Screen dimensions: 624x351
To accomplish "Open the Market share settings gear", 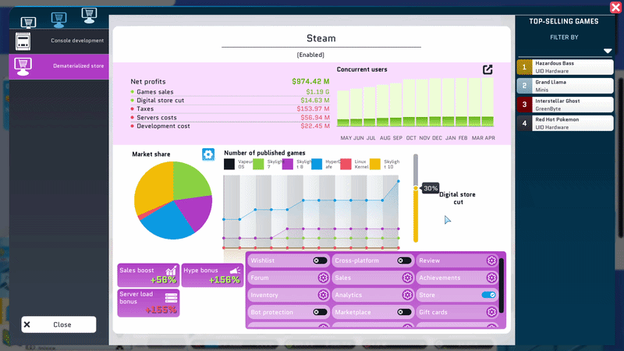I will pyautogui.click(x=208, y=154).
